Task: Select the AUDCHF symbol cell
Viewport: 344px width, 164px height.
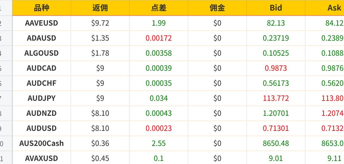Action: tap(42, 83)
